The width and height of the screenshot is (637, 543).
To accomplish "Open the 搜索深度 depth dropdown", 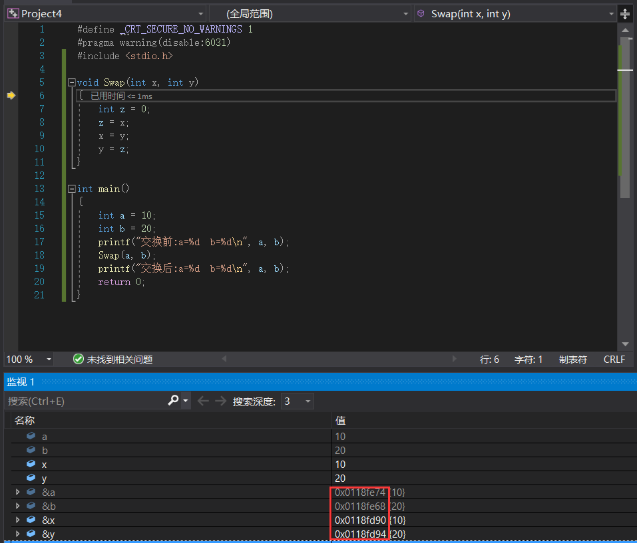I will click(307, 401).
